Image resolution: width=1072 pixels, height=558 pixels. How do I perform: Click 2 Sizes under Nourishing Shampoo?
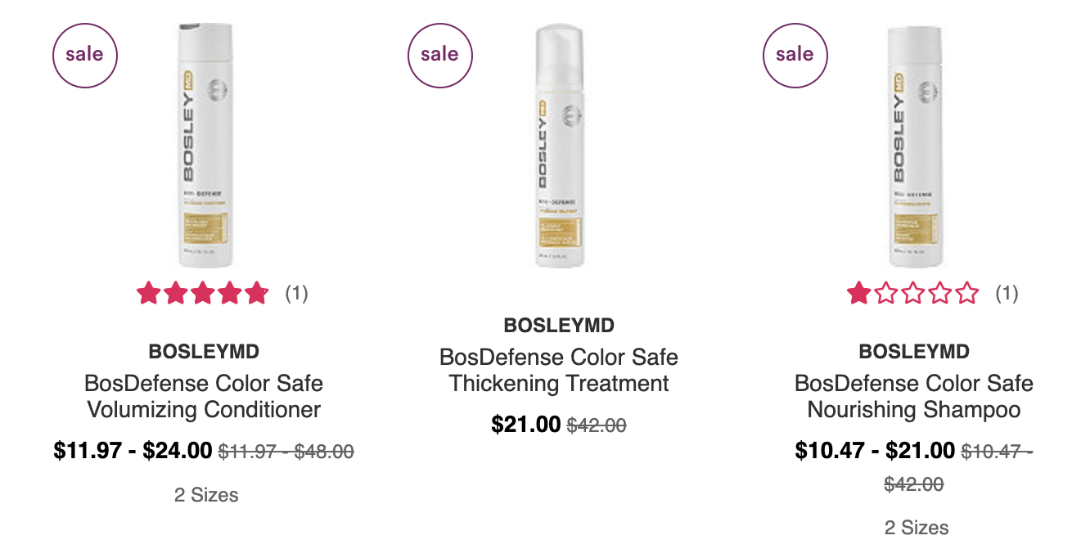point(917,528)
